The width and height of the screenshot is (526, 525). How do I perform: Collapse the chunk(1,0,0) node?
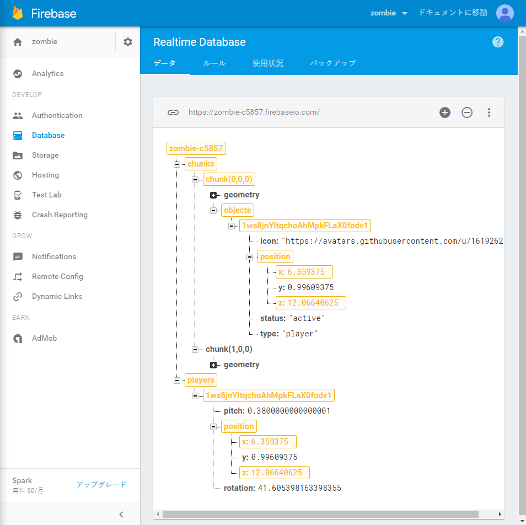click(195, 349)
